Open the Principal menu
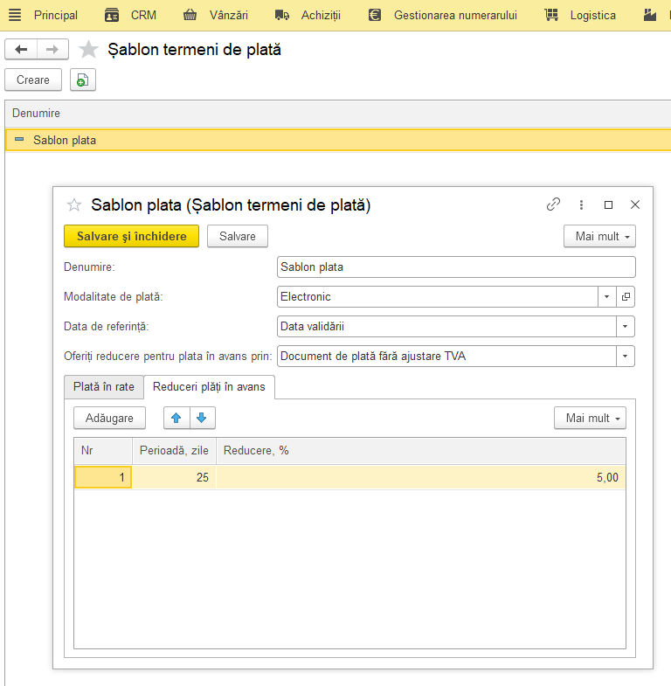671x686 pixels. [56, 16]
